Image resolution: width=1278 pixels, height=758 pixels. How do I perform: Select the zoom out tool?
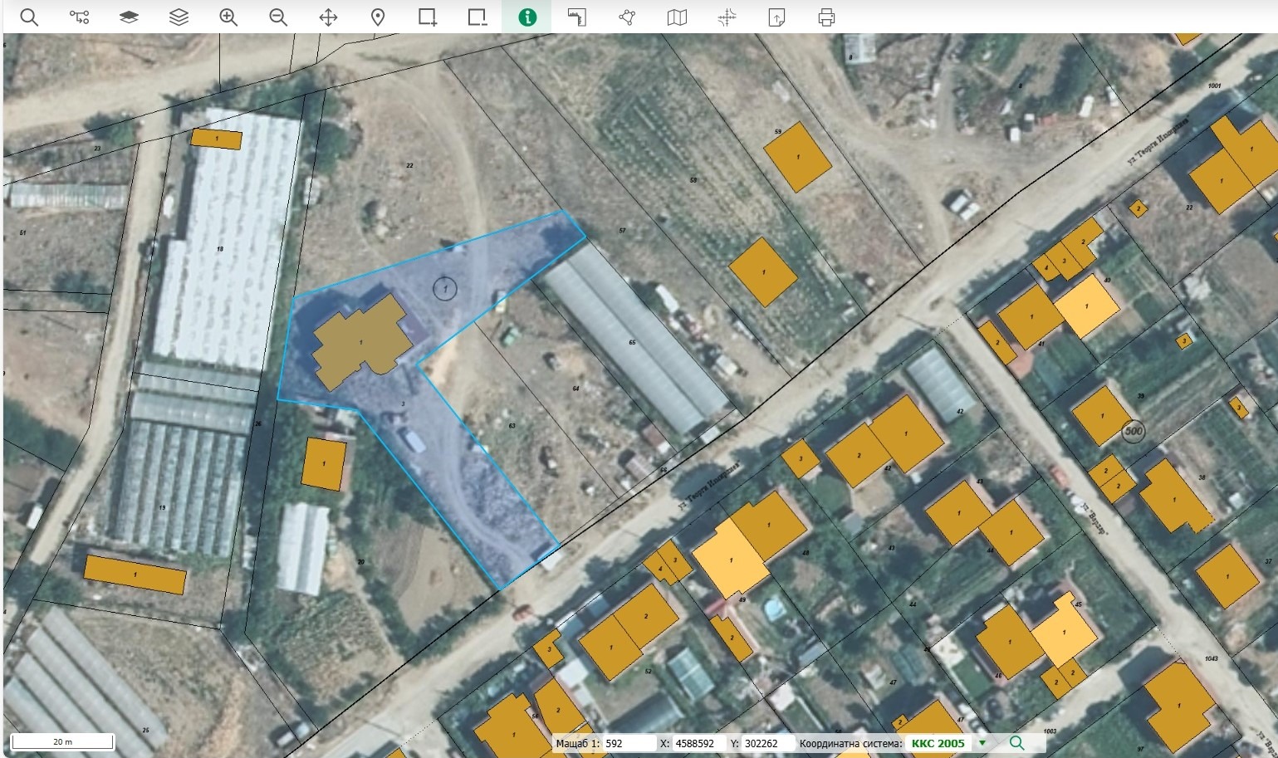pos(278,17)
